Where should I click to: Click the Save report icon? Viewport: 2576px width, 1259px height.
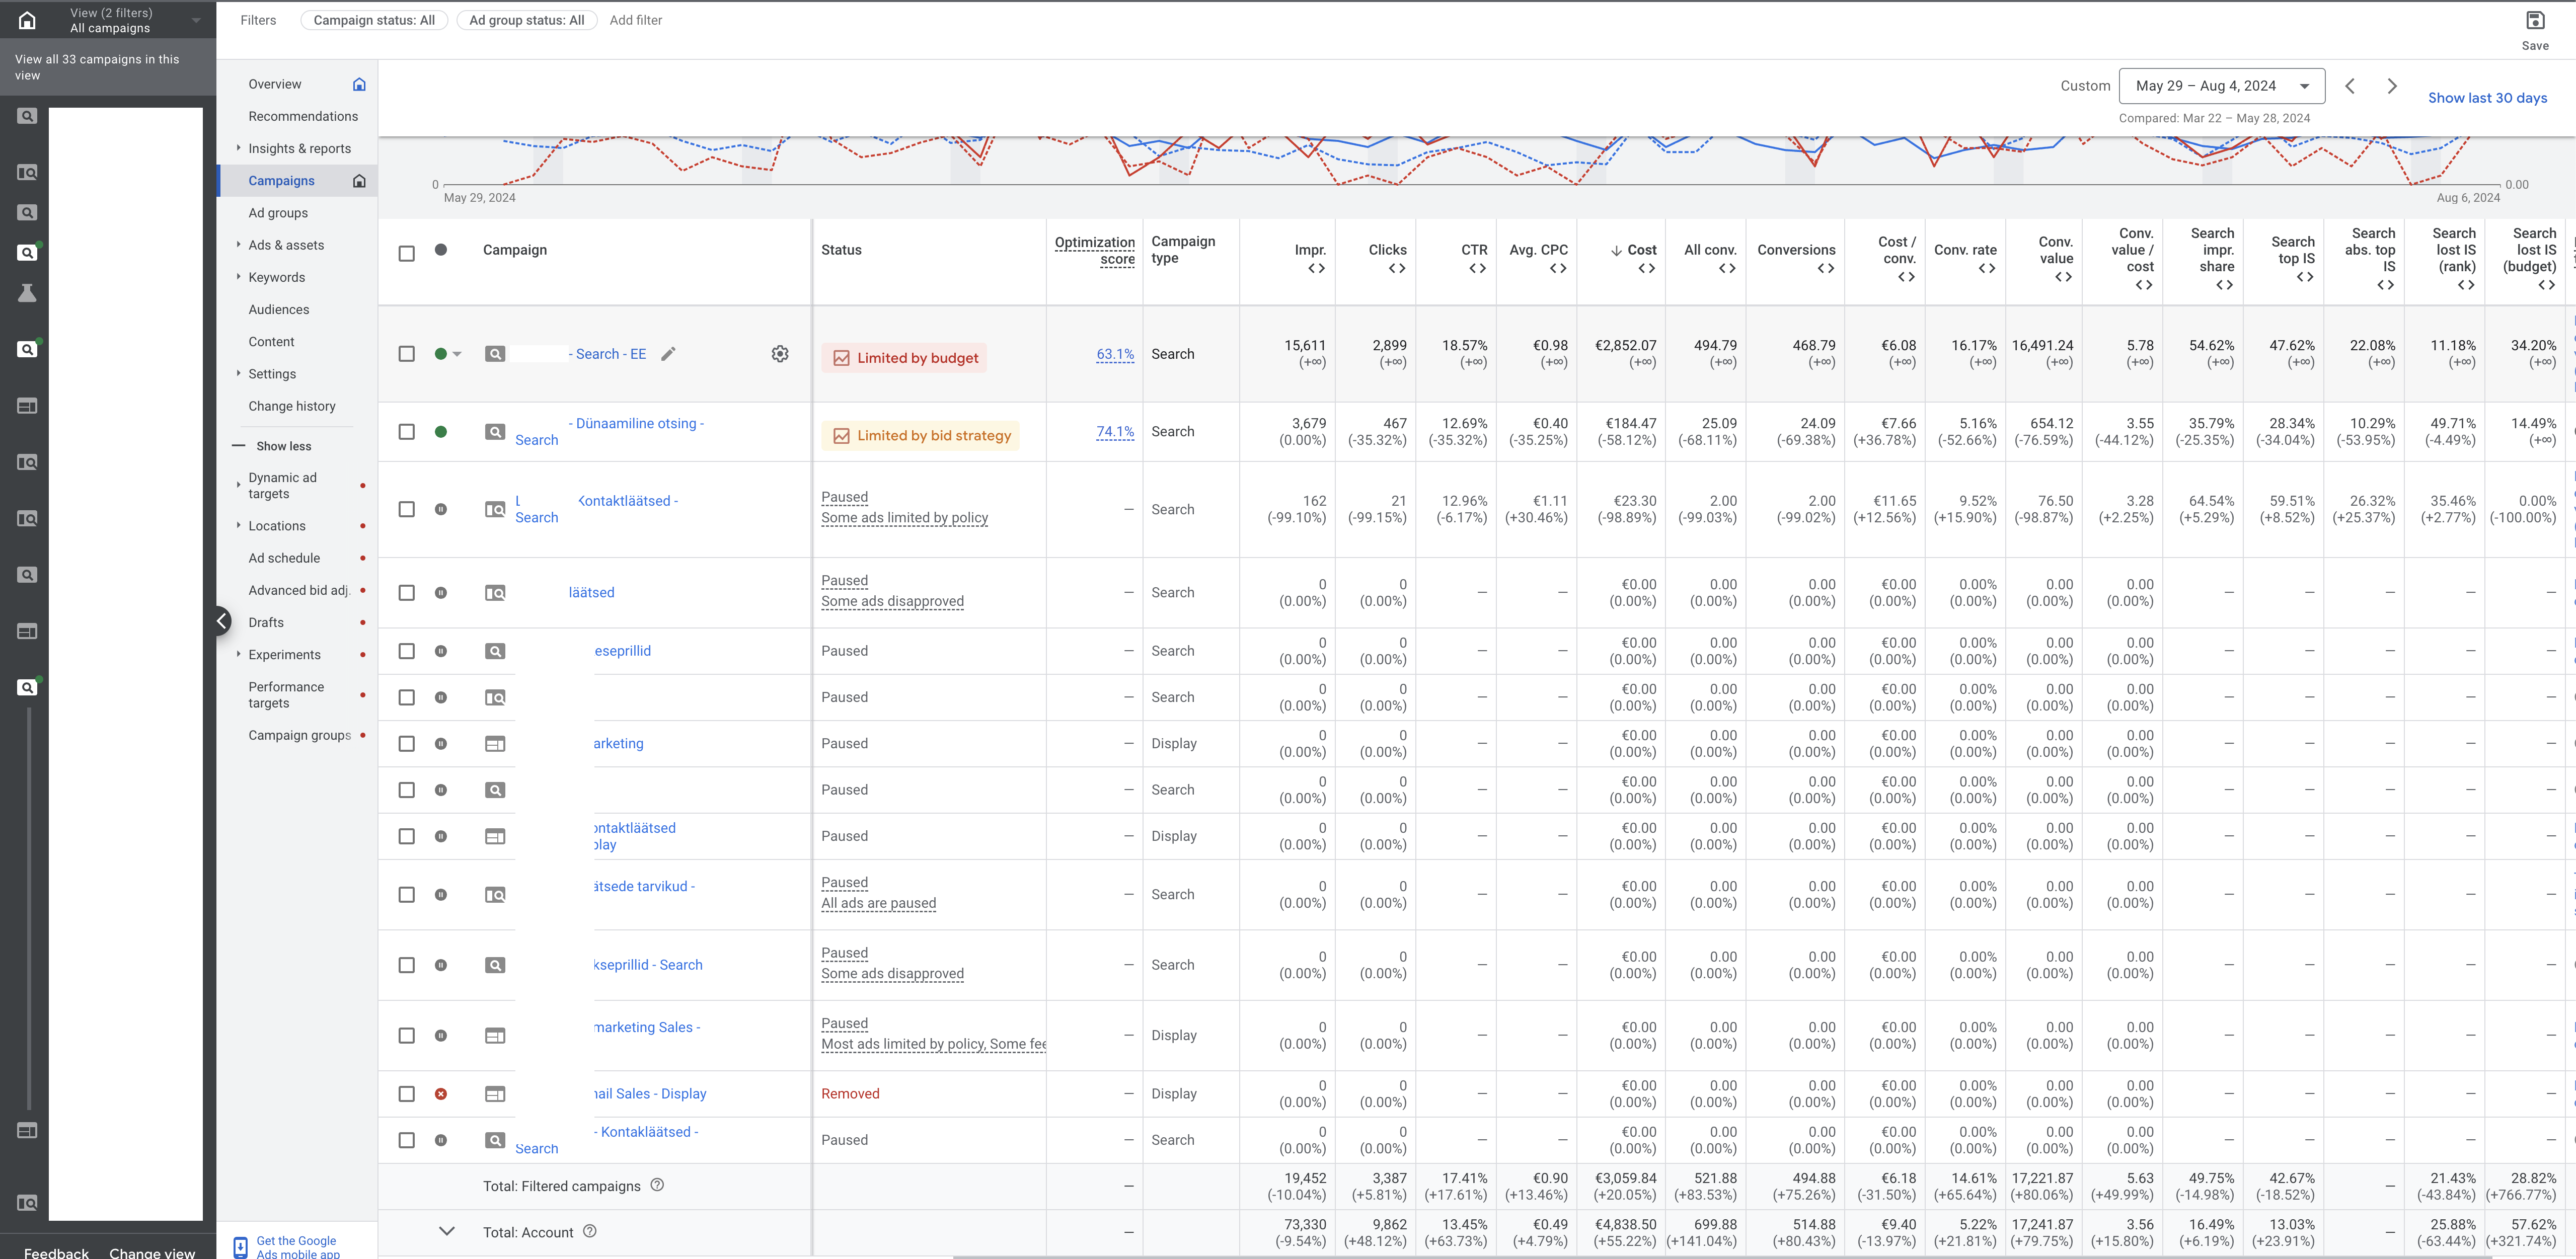pyautogui.click(x=2535, y=20)
